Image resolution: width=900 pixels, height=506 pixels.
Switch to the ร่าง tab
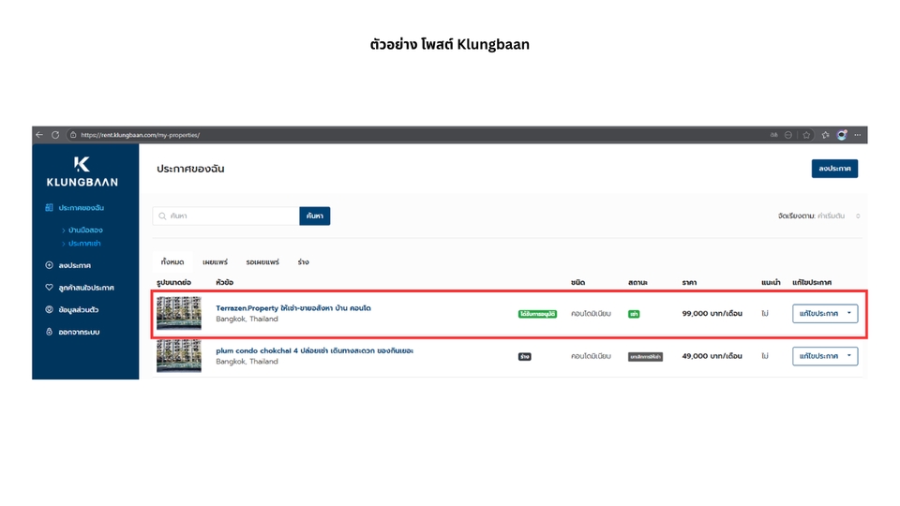[x=303, y=262]
